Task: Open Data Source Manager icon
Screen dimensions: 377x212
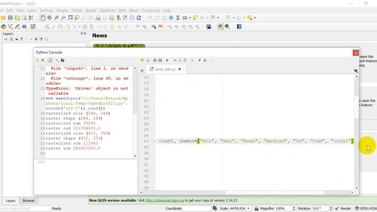Action: (x=4, y=26)
